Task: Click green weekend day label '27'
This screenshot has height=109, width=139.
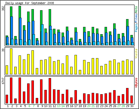Action: pos(119,106)
